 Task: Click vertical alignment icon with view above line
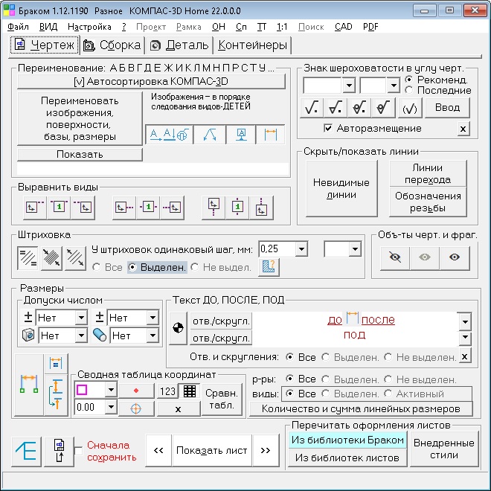click(x=214, y=208)
